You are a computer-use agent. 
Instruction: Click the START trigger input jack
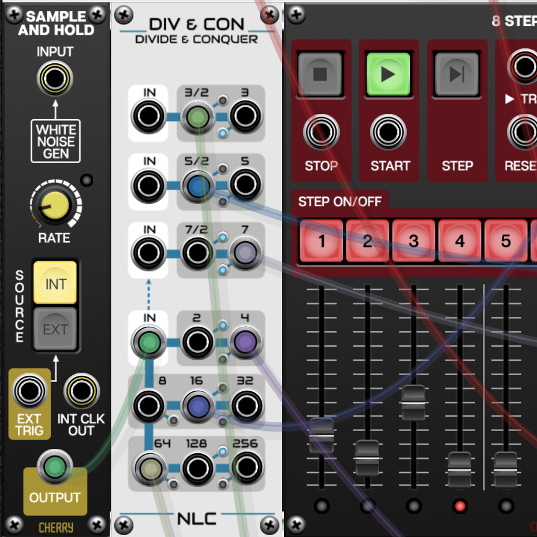pos(388,132)
